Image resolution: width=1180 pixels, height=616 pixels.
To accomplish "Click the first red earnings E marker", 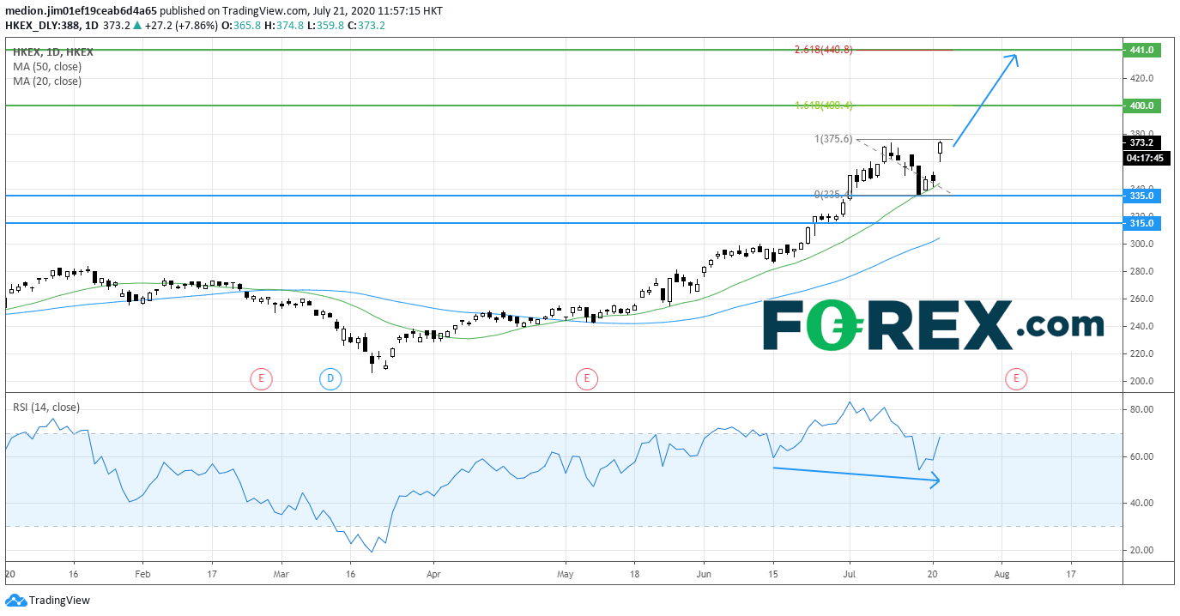I will pyautogui.click(x=261, y=377).
